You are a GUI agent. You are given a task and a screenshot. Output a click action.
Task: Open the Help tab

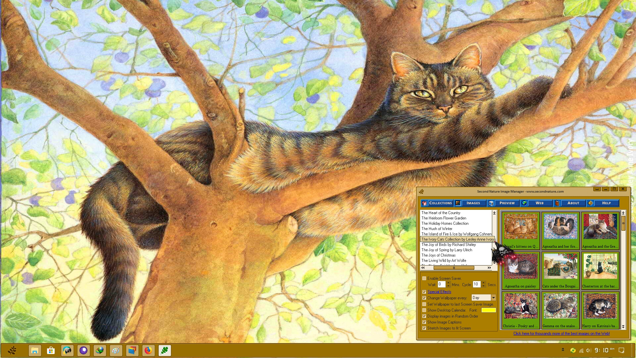(603, 203)
